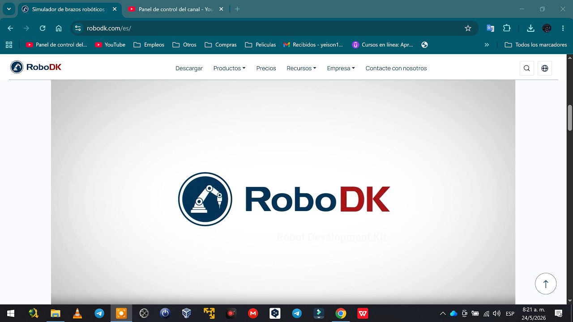The width and height of the screenshot is (573, 322).
Task: Open the language globe selector
Action: pos(545,68)
